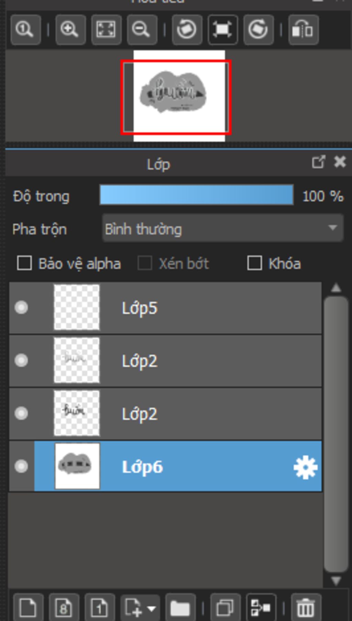Hide the Lớp5 layer
The image size is (352, 621).
pos(21,308)
